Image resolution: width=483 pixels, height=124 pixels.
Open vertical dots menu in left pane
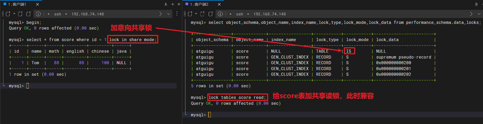(x=177, y=14)
